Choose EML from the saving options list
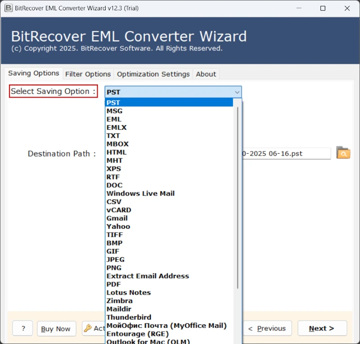The image size is (360, 344). pos(169,119)
